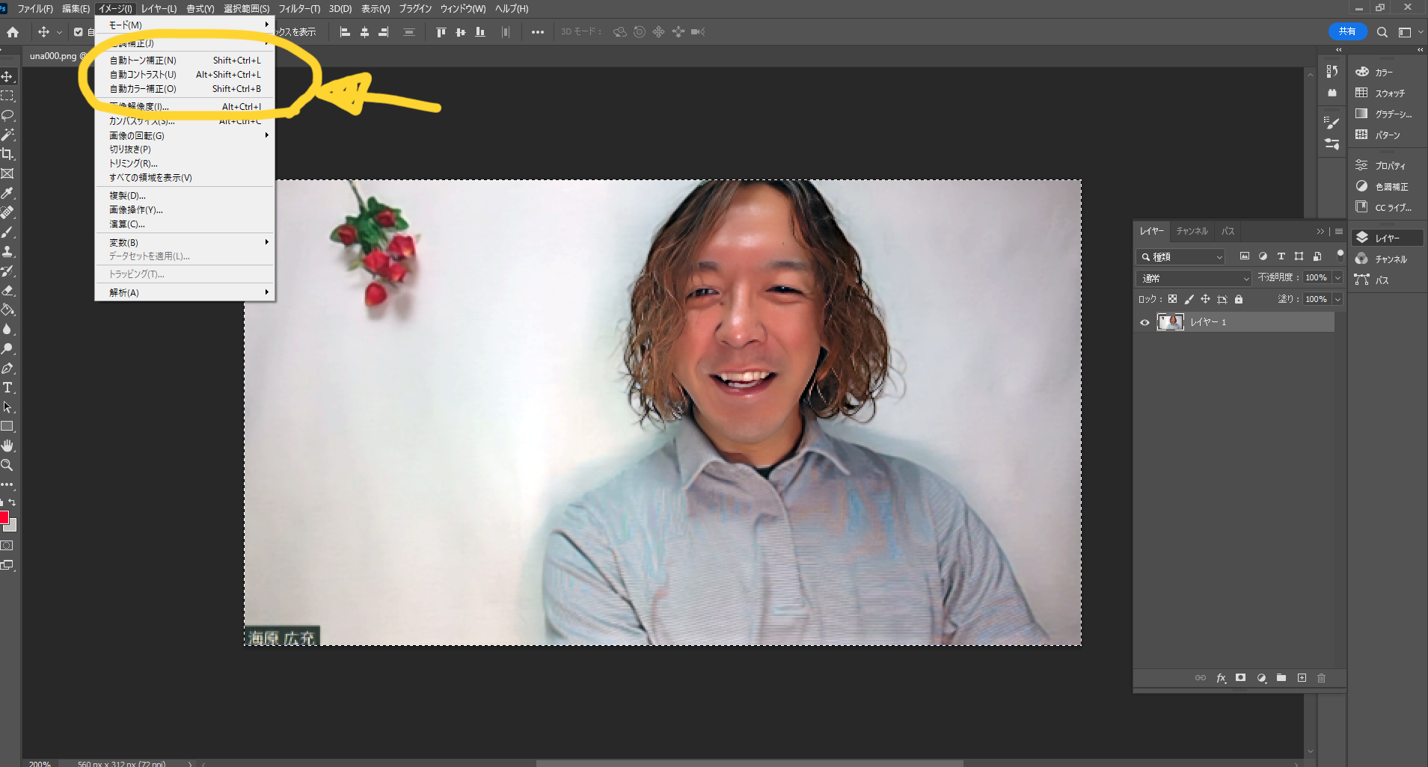Select the Eyedropper tool

click(7, 193)
